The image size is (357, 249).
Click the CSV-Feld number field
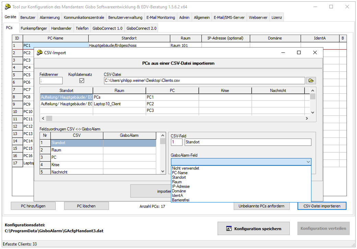(x=177, y=142)
